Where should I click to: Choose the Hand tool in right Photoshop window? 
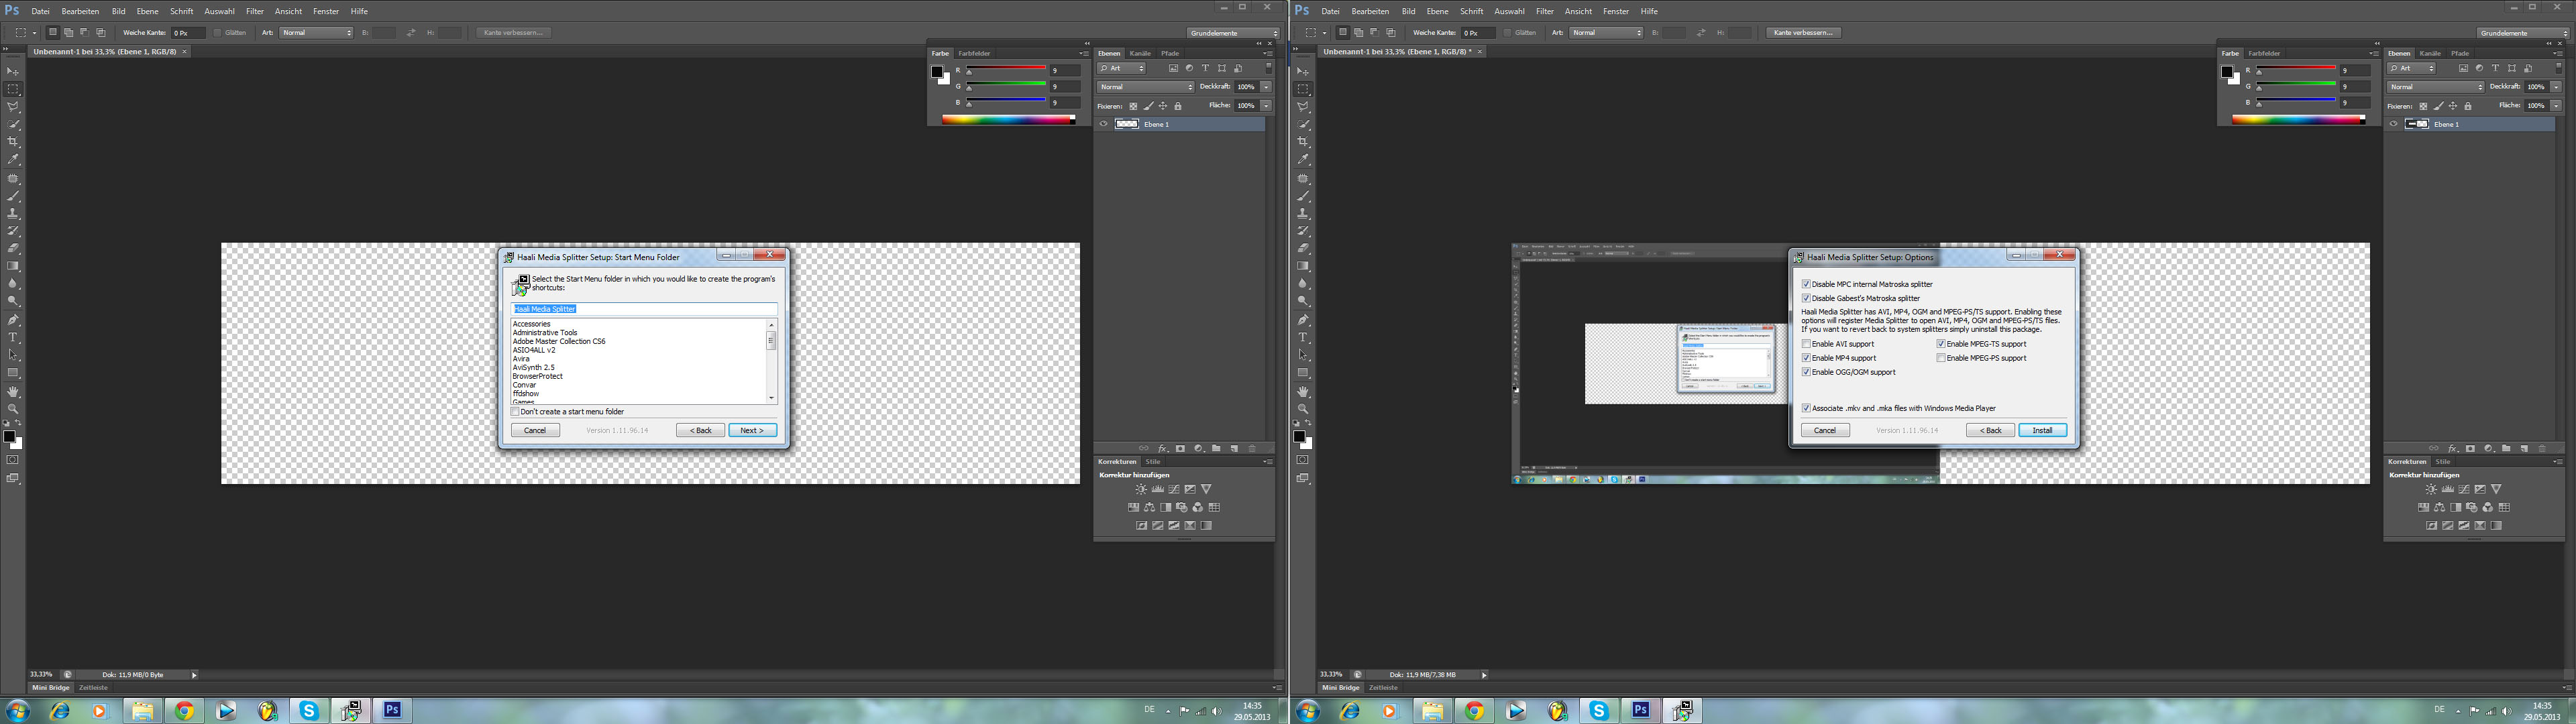pyautogui.click(x=1303, y=392)
